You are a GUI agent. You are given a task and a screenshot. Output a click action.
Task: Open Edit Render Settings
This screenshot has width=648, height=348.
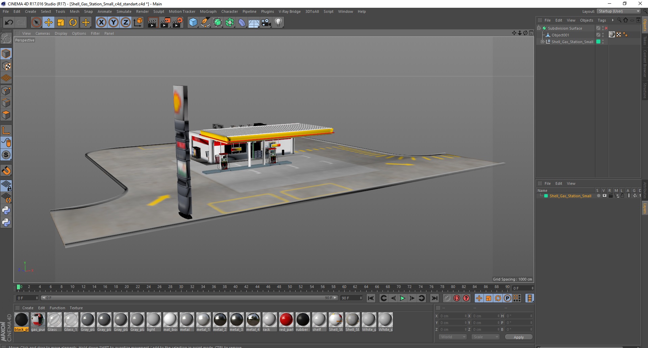tap(178, 23)
